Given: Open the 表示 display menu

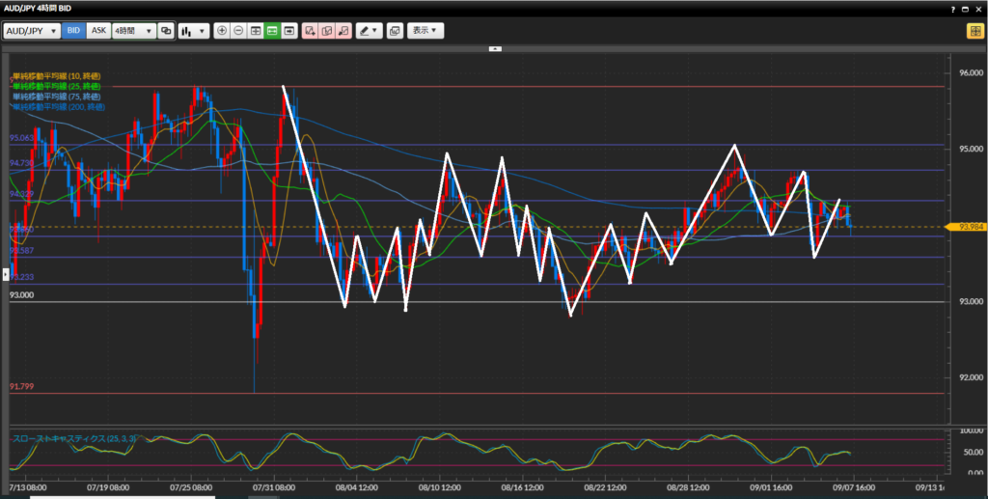Looking at the screenshot, I should (425, 31).
